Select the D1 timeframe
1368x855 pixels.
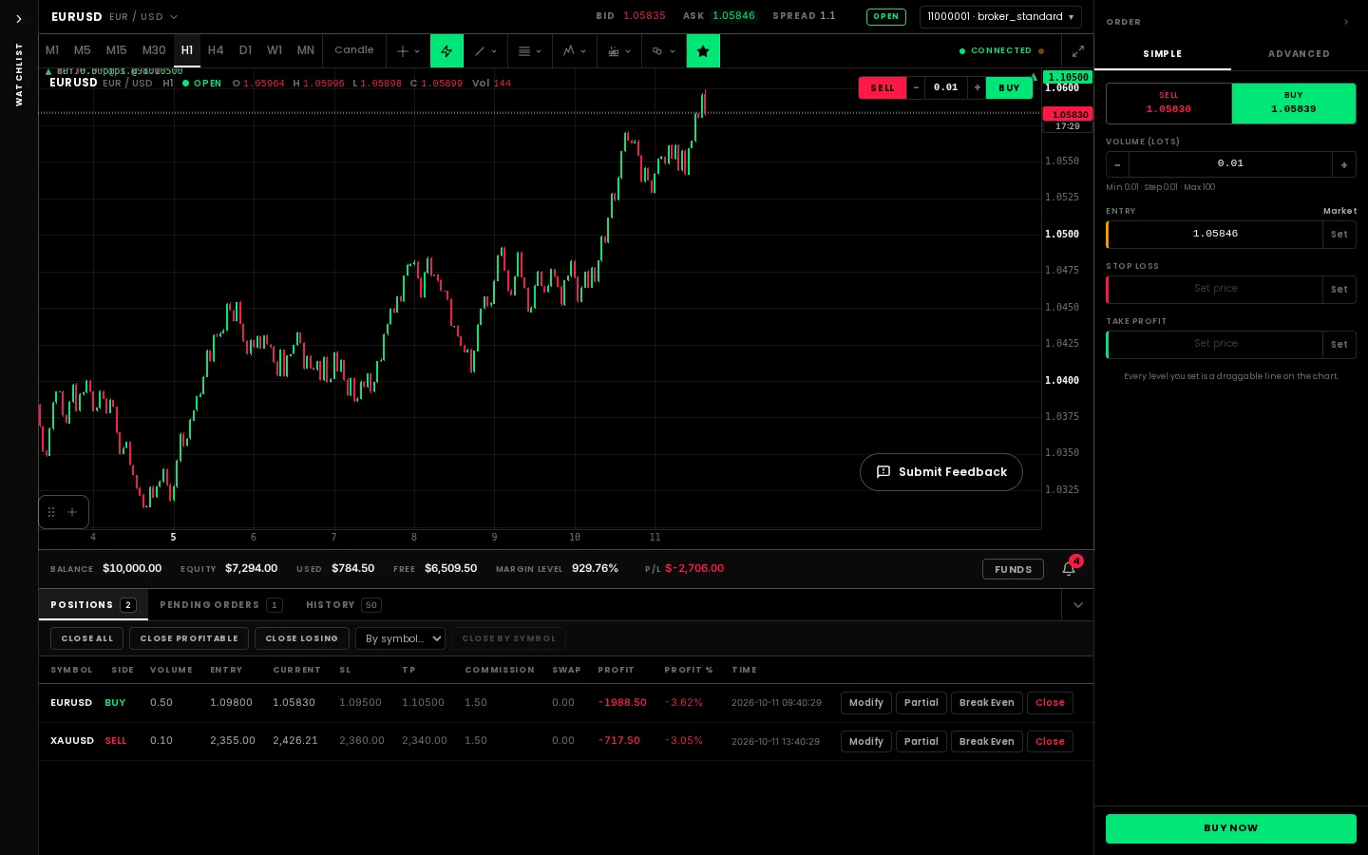point(245,50)
